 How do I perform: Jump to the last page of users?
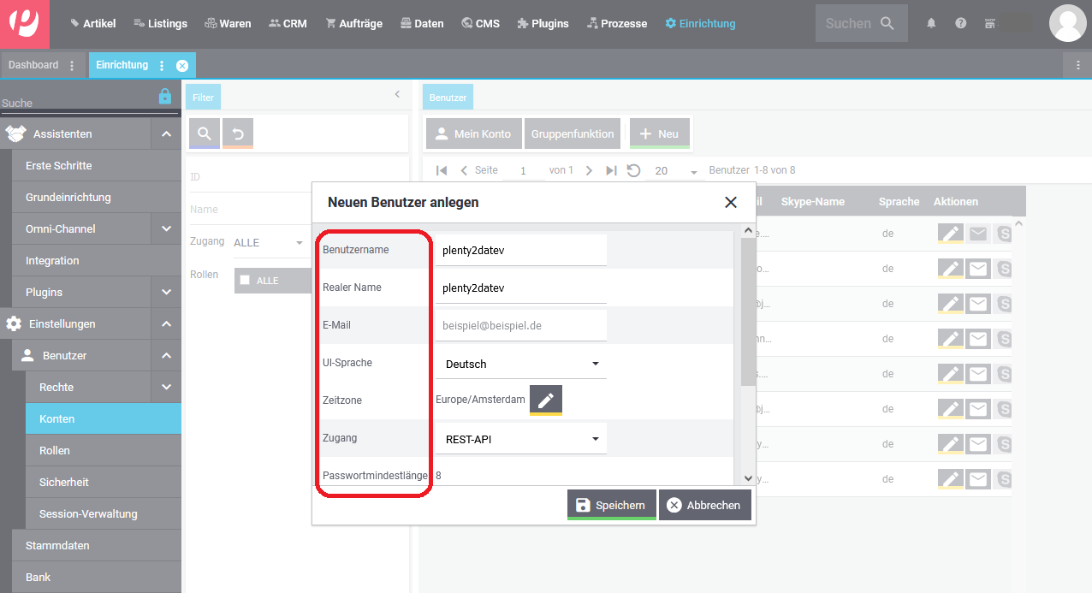tap(611, 170)
